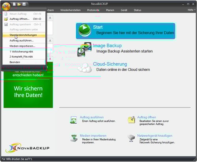Collapse the first left sidebar panel
The image size is (197, 162).
point(50,18)
